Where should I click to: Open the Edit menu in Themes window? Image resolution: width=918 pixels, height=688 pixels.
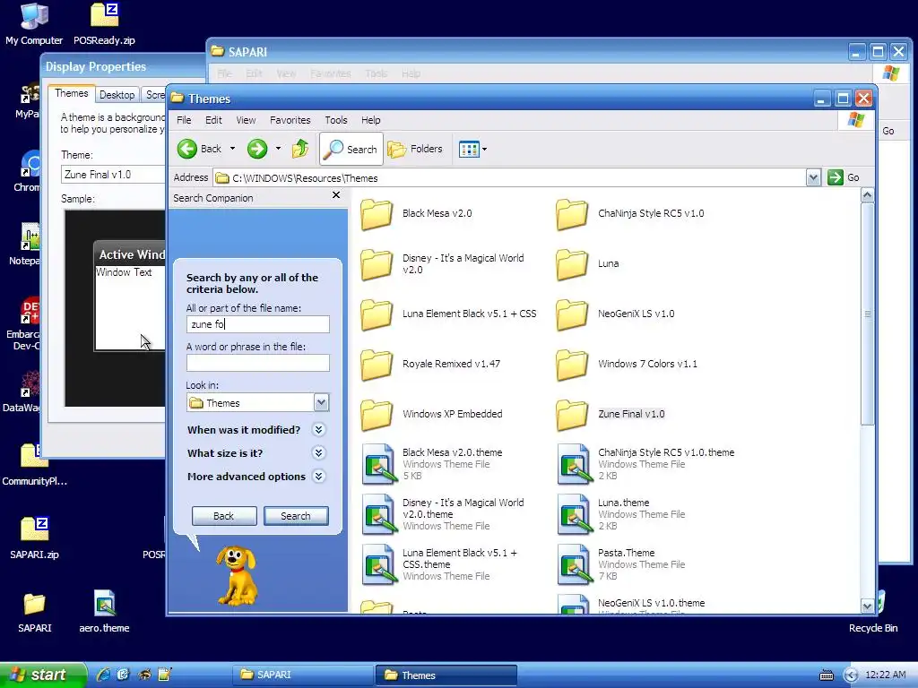213,120
